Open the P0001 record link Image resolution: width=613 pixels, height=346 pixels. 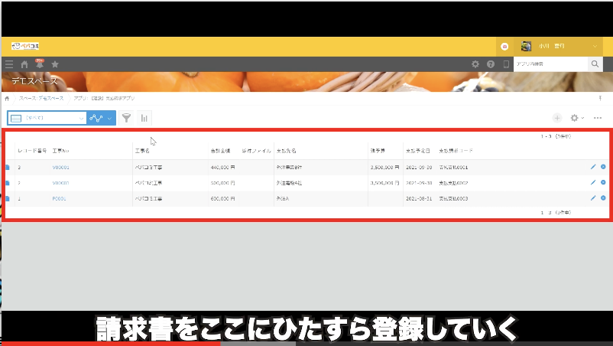click(x=60, y=198)
